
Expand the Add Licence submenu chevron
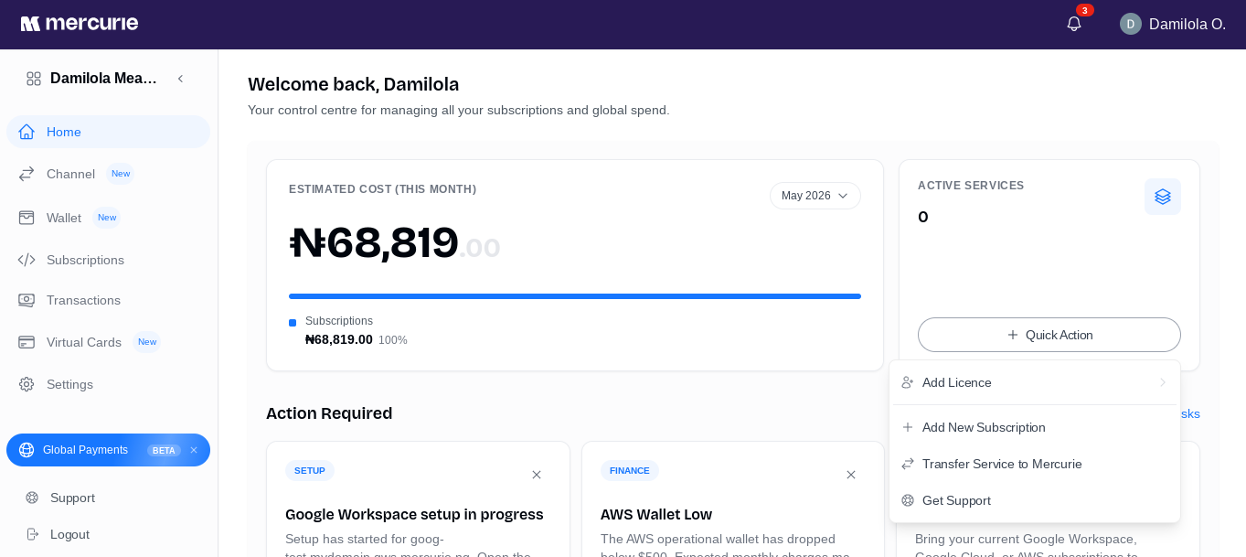(x=1163, y=382)
